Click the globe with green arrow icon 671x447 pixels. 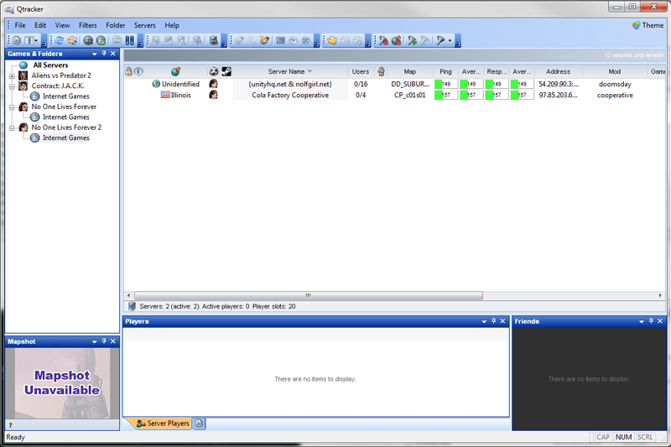(x=101, y=40)
